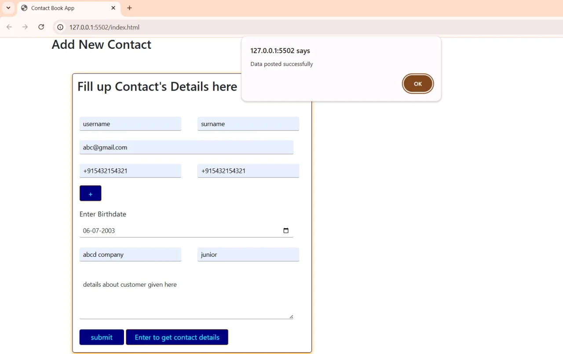Click the Data posted successfully message
The width and height of the screenshot is (563, 354).
(x=281, y=64)
